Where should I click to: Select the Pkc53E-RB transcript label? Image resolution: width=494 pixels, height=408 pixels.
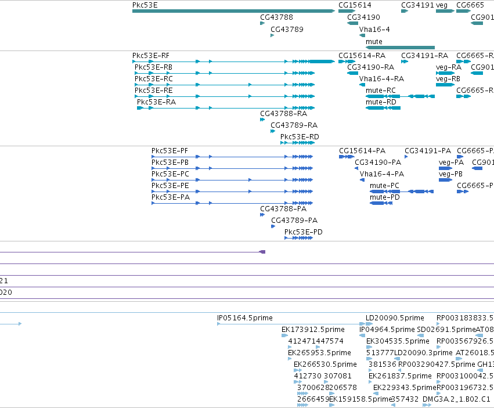[x=153, y=67]
